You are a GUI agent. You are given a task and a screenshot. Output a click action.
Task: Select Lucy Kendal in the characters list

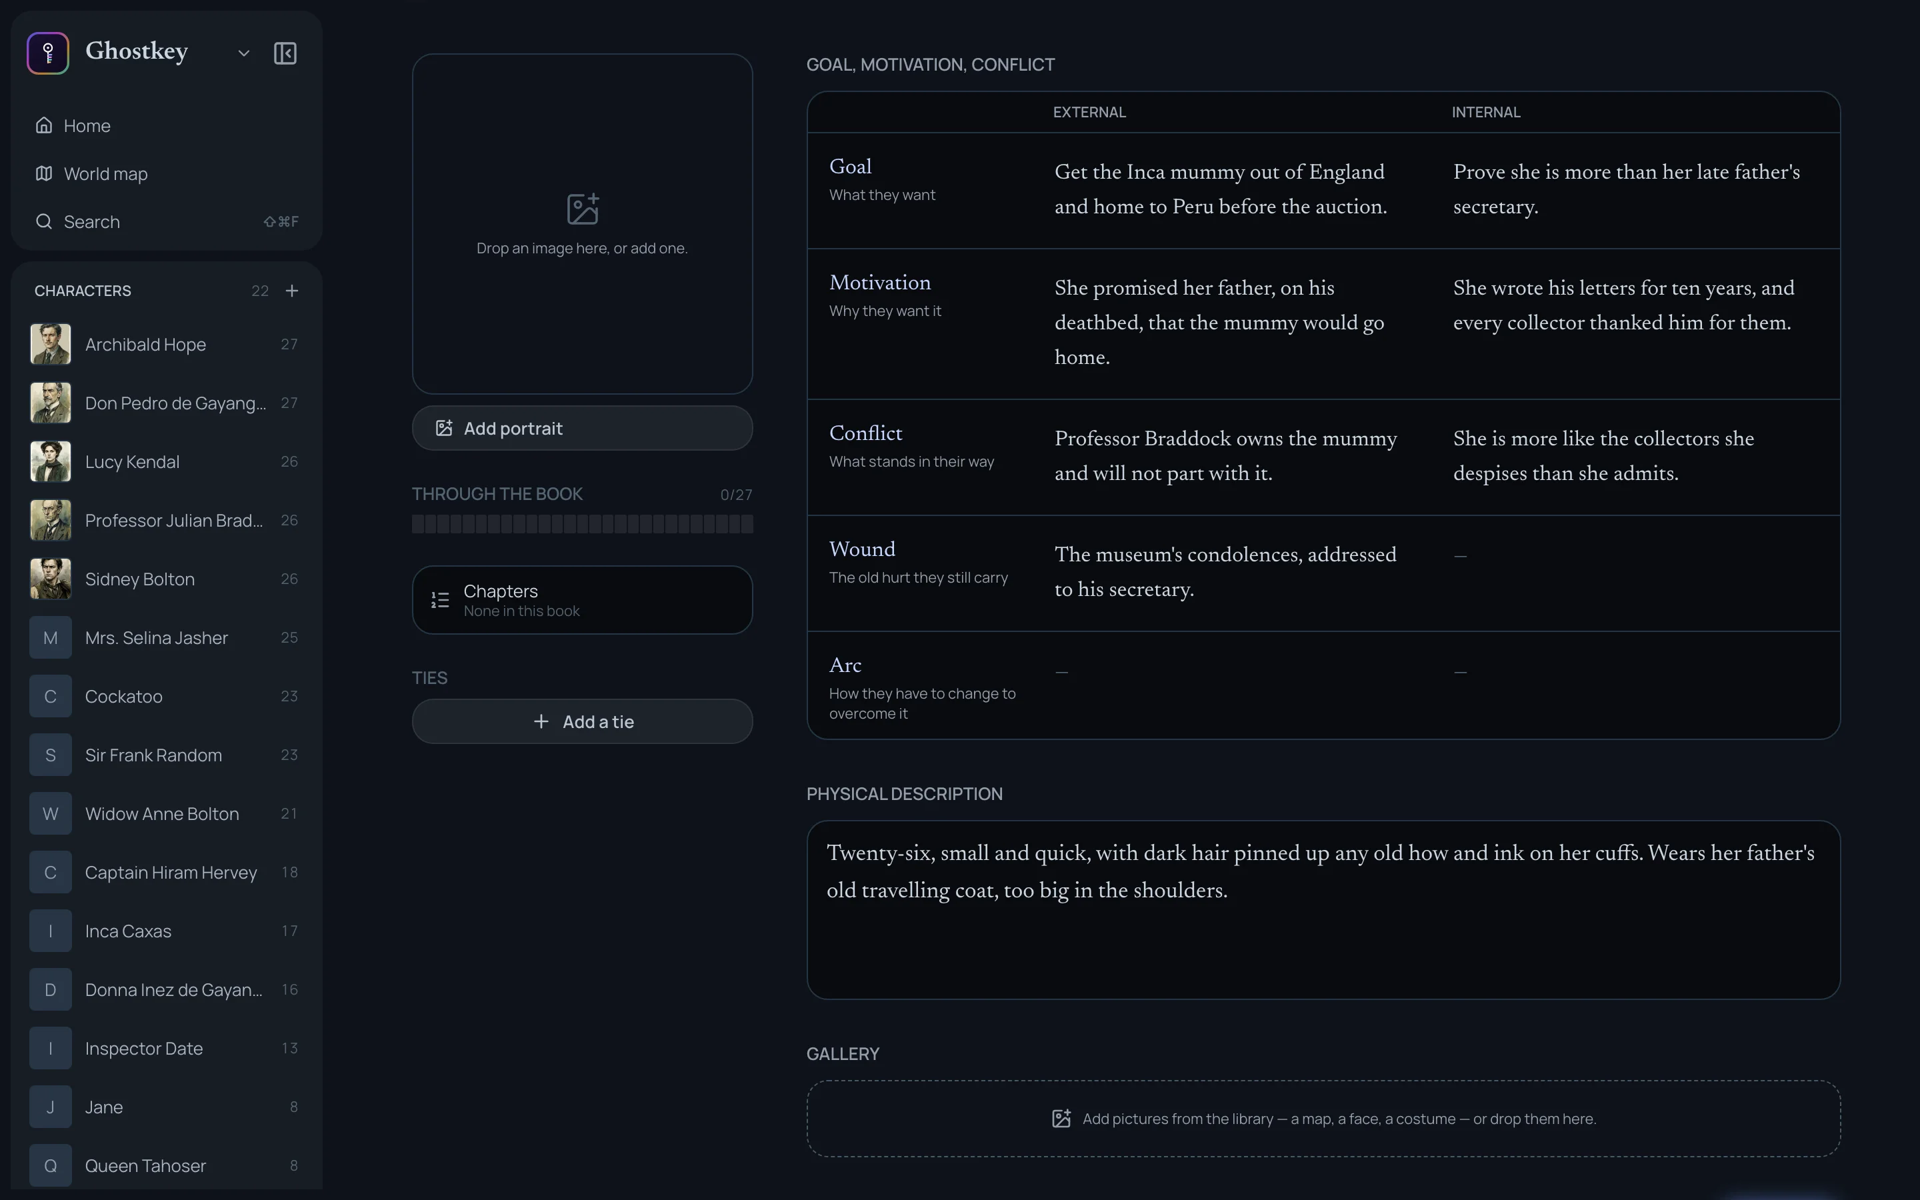point(165,462)
